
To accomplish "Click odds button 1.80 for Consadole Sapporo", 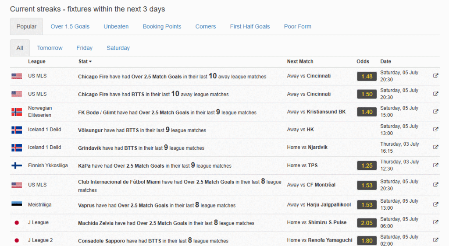I will click(x=367, y=241).
